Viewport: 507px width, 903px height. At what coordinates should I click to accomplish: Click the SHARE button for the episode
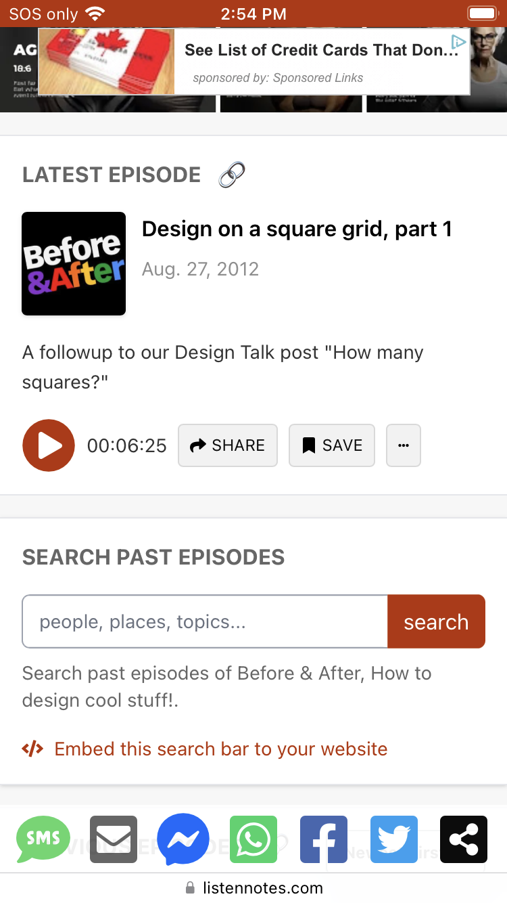[x=228, y=445]
